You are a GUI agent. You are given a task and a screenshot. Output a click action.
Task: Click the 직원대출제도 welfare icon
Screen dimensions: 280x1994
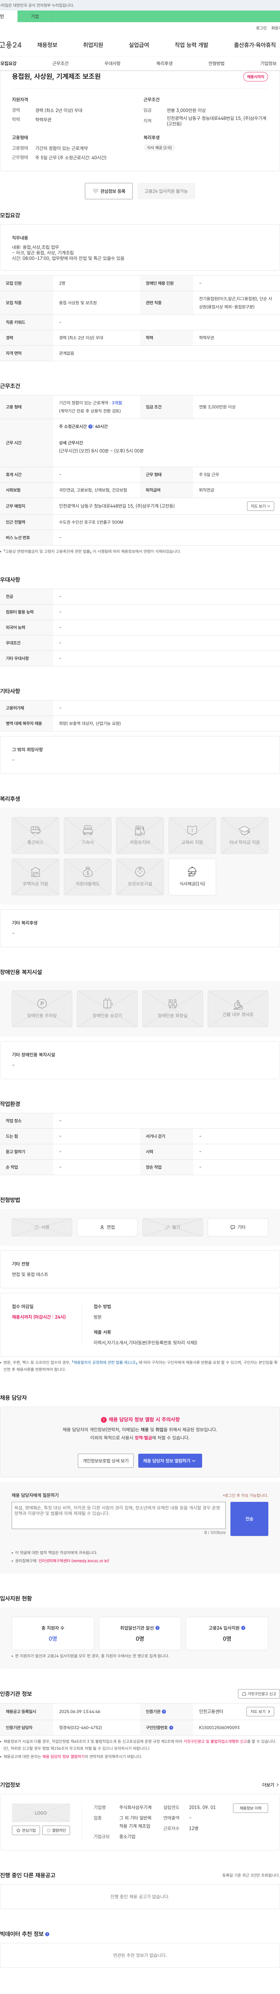click(x=88, y=877)
